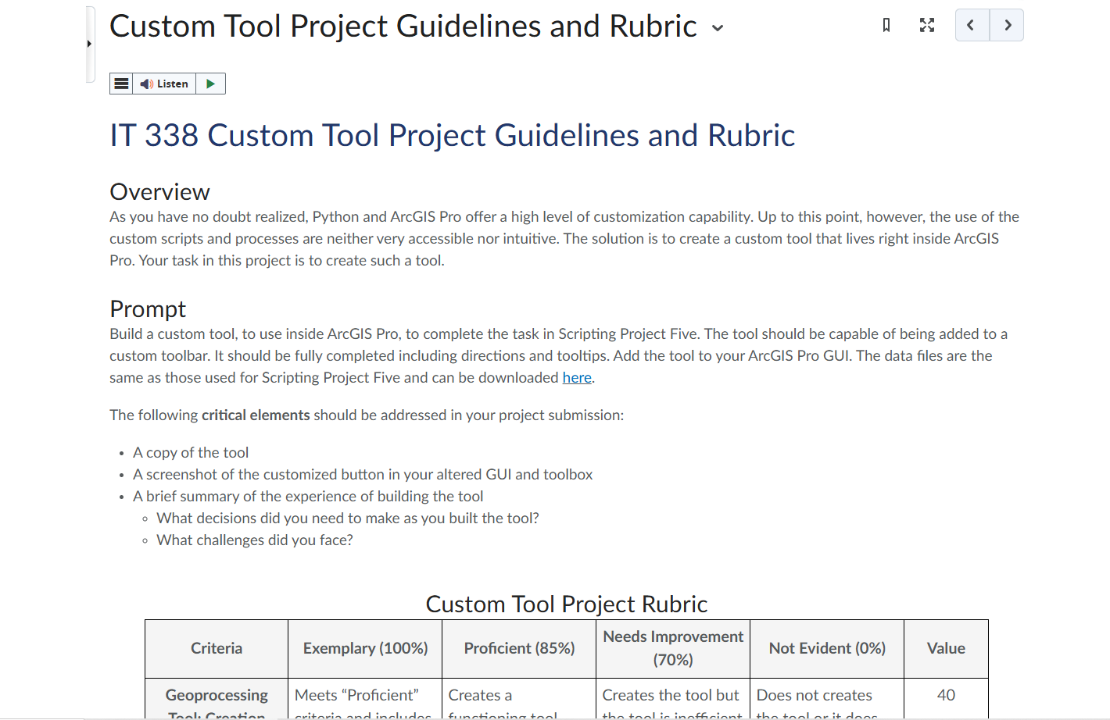
Task: Click the Value cell showing 40
Action: pos(946,695)
